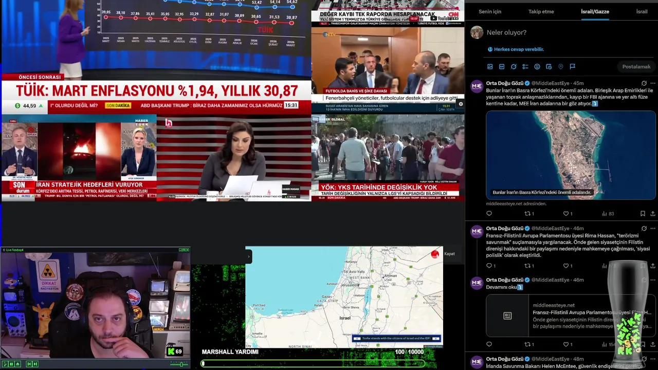Screen dimensions: 658x370
Task: Play the Live Feed video
Action: point(5,364)
